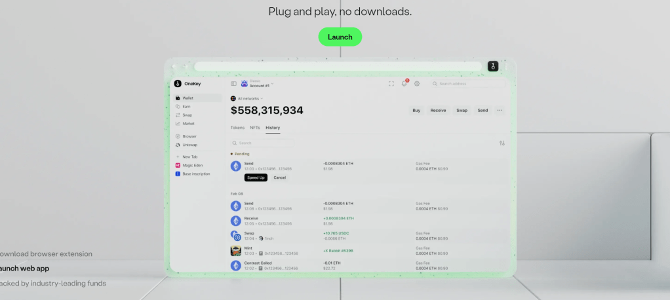Viewport: 670px width, 300px height.
Task: Click the OneKey extension icon in browser bar
Action: 493,66
